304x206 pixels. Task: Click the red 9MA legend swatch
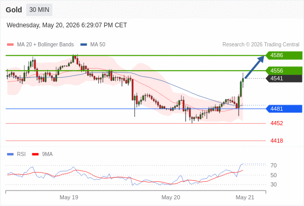point(35,154)
